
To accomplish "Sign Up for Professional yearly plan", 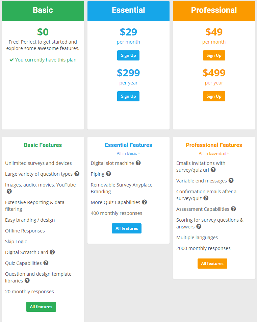I will 214,96.
